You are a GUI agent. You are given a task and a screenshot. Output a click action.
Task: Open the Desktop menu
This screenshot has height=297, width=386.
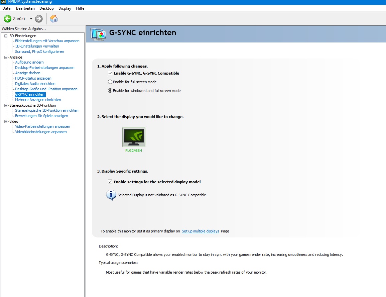[x=46, y=8]
